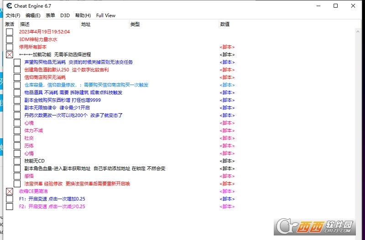Enable 副本金钱购买东西秒增 checkbox

point(17,100)
